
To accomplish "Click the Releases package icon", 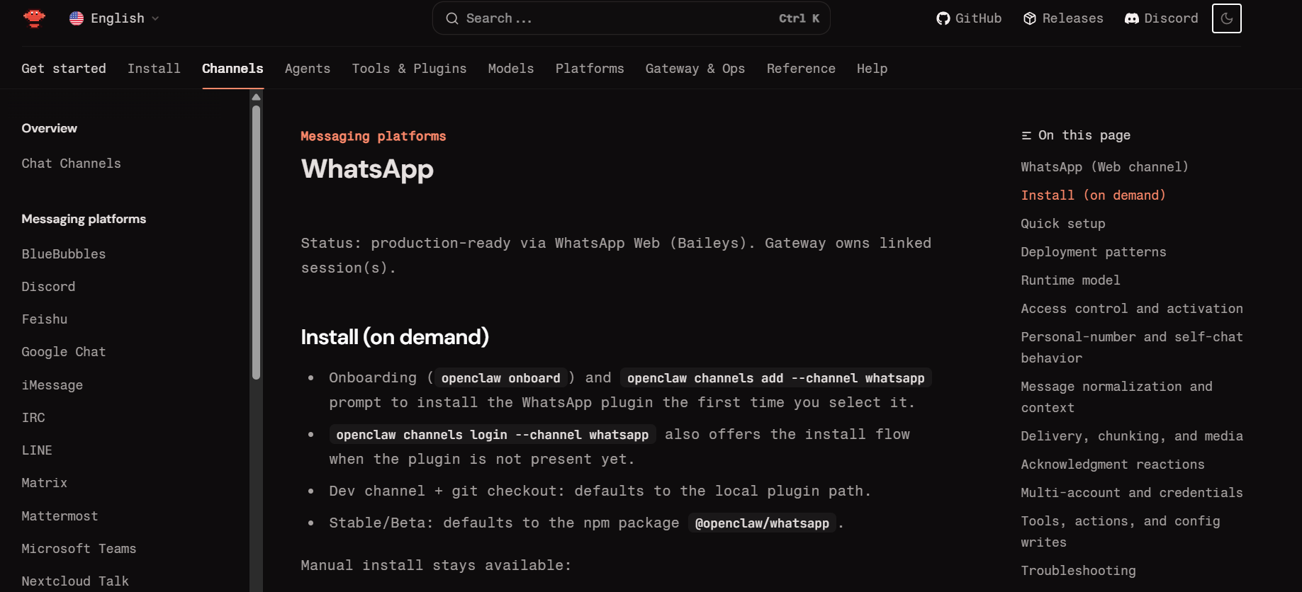I will coord(1030,18).
